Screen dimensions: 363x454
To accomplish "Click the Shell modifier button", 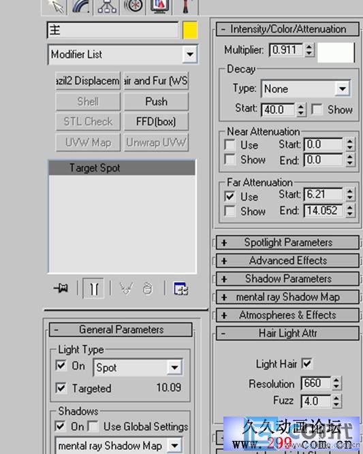I will [88, 101].
